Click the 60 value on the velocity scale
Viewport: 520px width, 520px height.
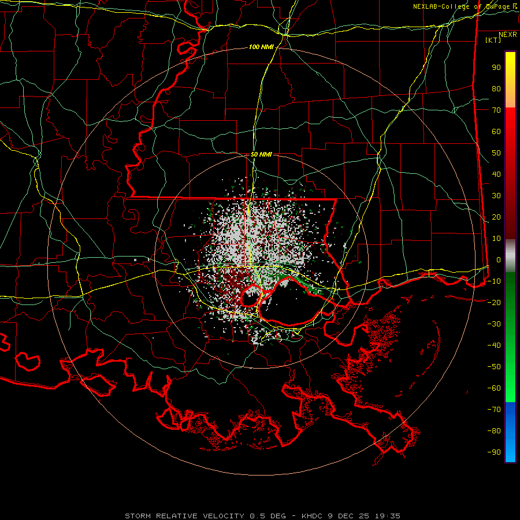tap(496, 132)
